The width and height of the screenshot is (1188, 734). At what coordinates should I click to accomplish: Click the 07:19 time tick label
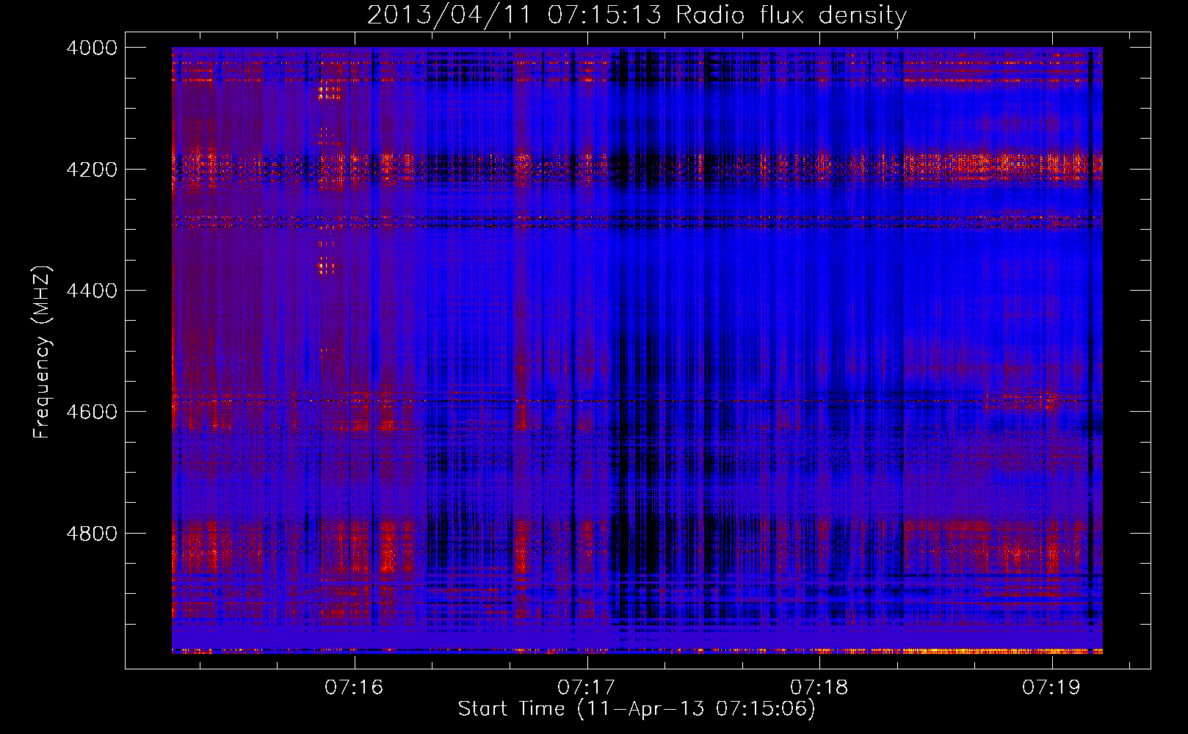tap(1051, 687)
